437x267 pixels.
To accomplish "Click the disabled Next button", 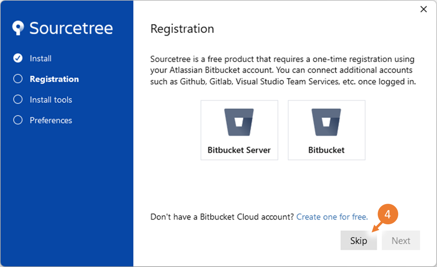I will (401, 240).
